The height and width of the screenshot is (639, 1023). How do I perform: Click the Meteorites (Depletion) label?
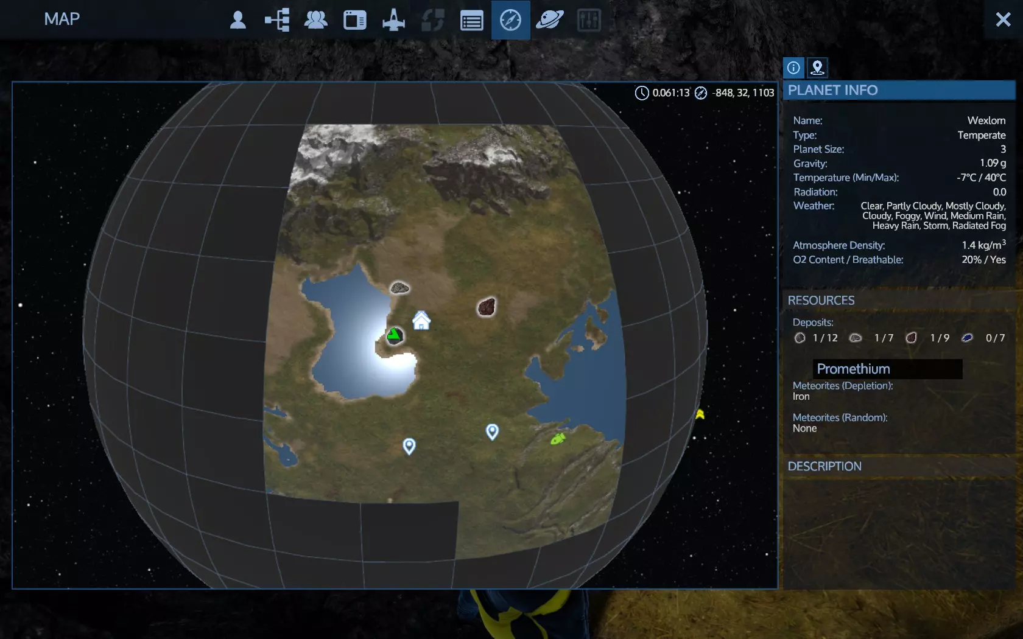coord(843,386)
